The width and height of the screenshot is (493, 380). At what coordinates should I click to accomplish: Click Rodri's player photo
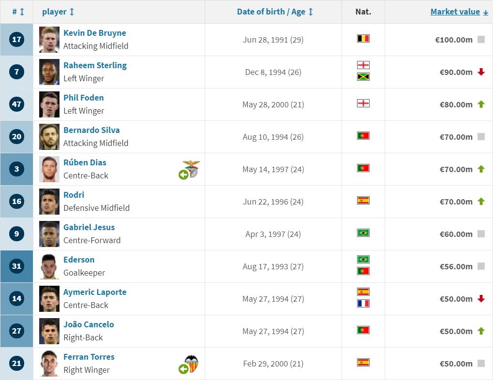(x=49, y=202)
